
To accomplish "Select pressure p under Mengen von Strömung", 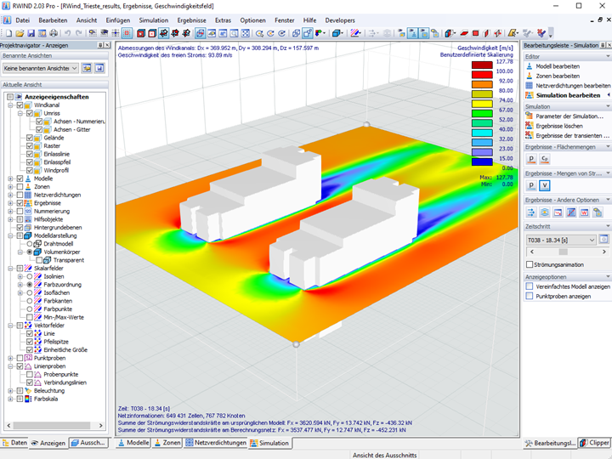I will (x=531, y=185).
